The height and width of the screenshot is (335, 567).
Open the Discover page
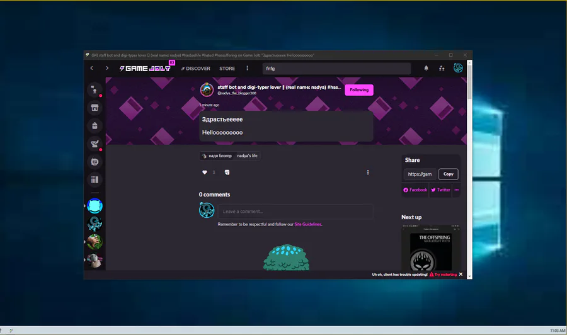[x=196, y=68]
